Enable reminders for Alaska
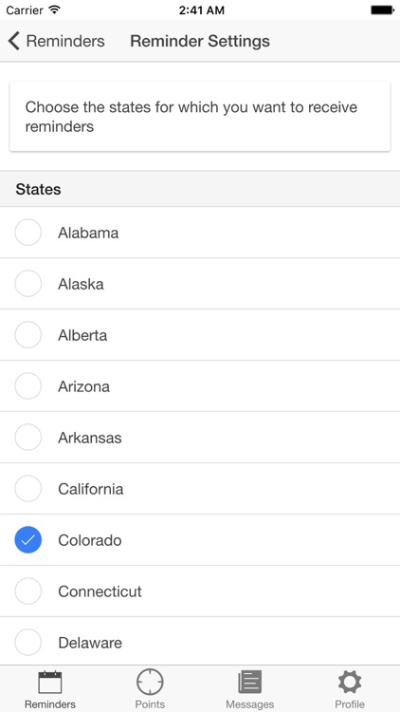The width and height of the screenshot is (400, 712). (28, 283)
